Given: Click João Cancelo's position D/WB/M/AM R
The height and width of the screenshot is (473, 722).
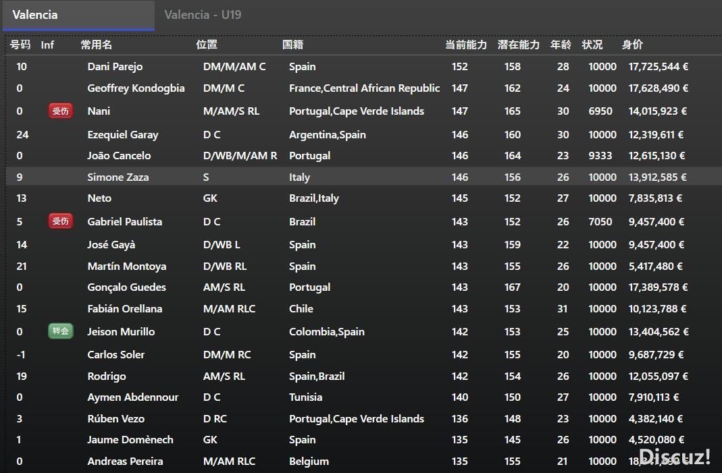Looking at the screenshot, I should pyautogui.click(x=240, y=155).
